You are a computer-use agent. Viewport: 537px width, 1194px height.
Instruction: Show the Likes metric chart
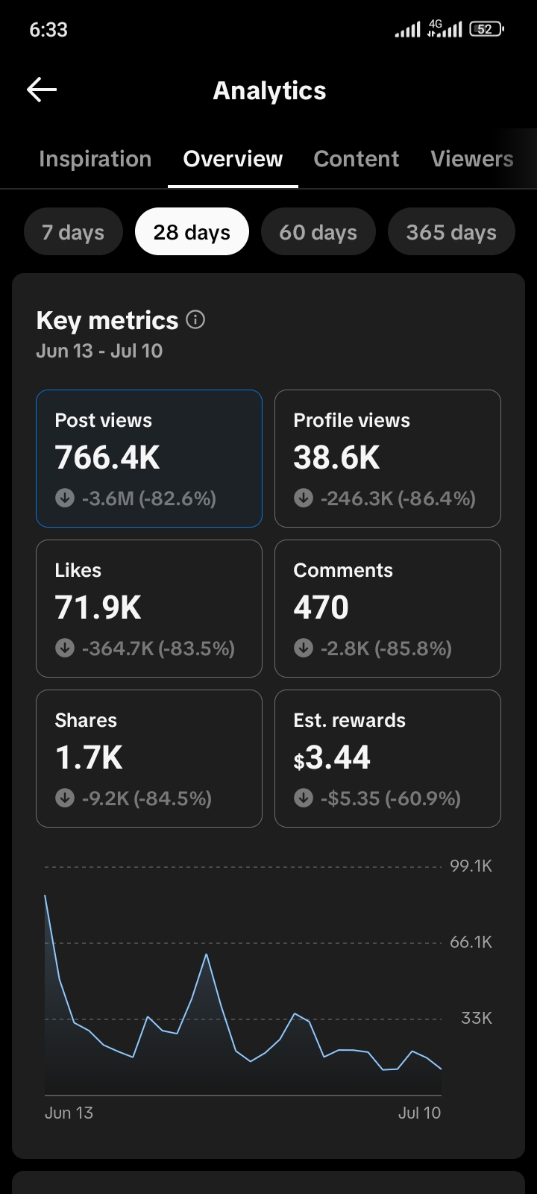(149, 608)
